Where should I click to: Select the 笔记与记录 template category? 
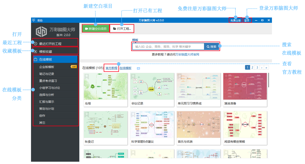tap(47, 74)
